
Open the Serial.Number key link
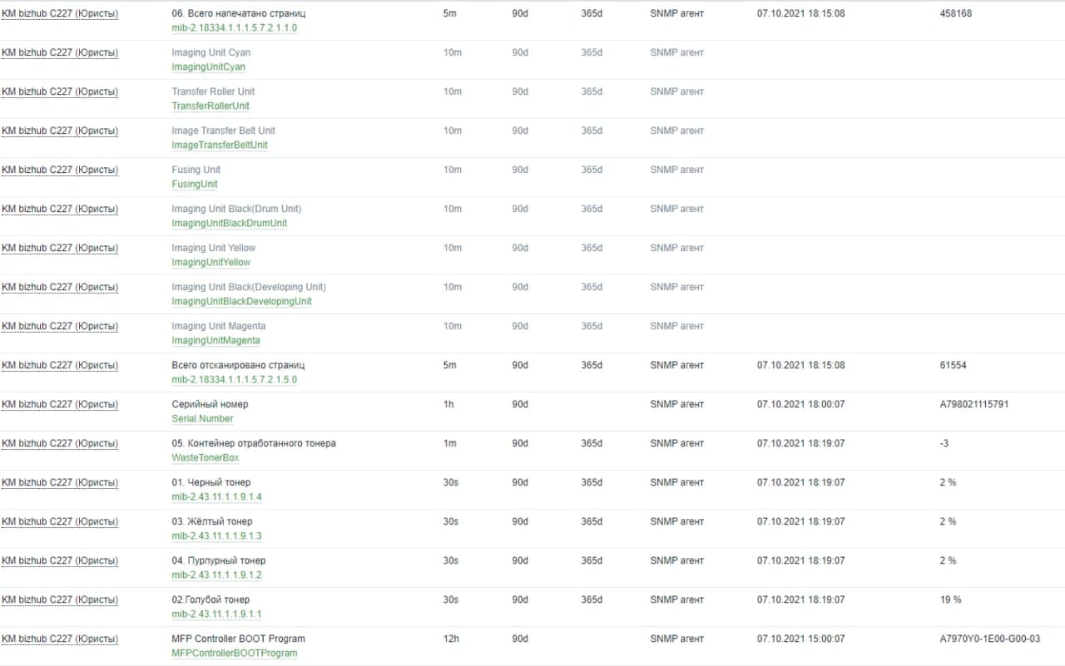(202, 418)
